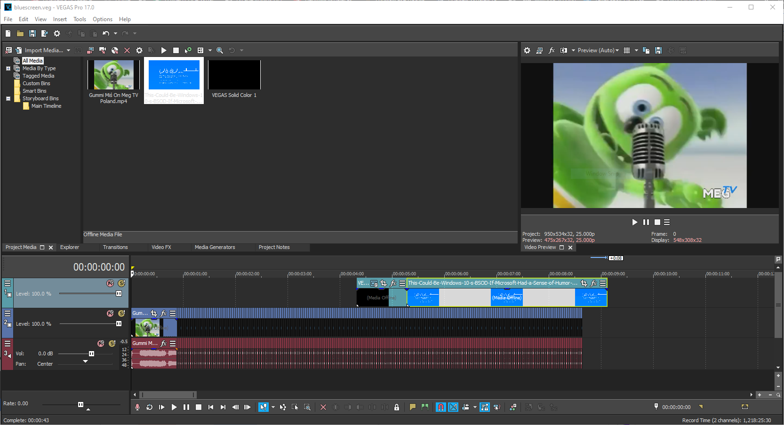Insert a region with the green flags icon

[x=425, y=407]
